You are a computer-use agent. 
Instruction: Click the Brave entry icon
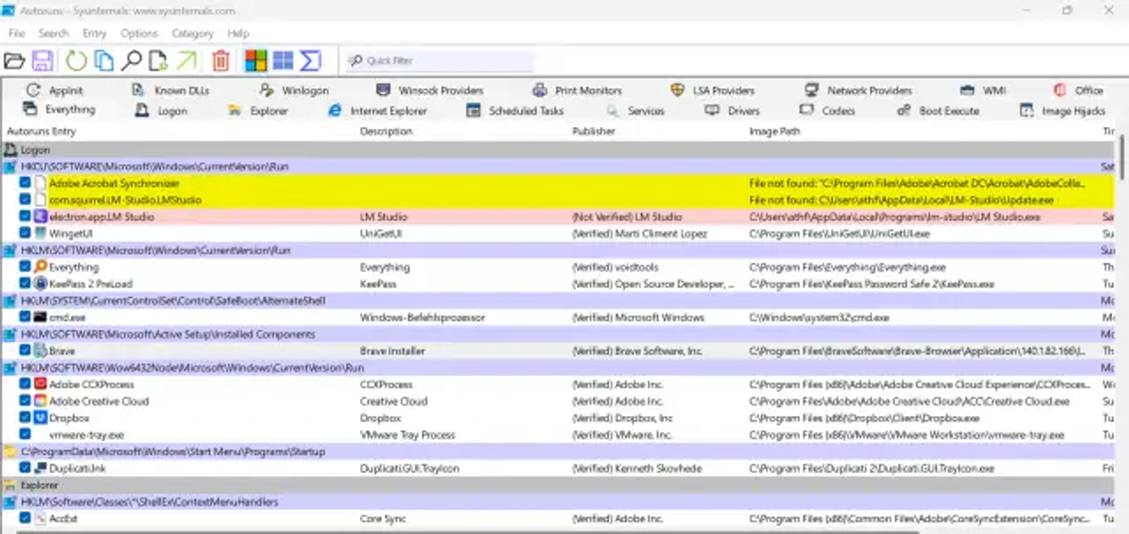pos(41,351)
